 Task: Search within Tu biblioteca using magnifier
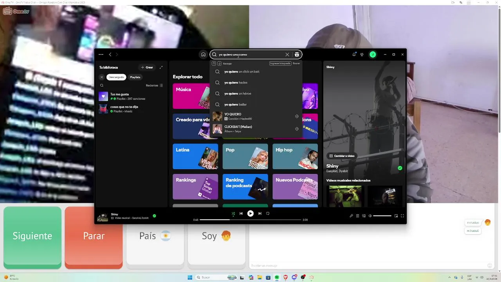click(x=102, y=85)
